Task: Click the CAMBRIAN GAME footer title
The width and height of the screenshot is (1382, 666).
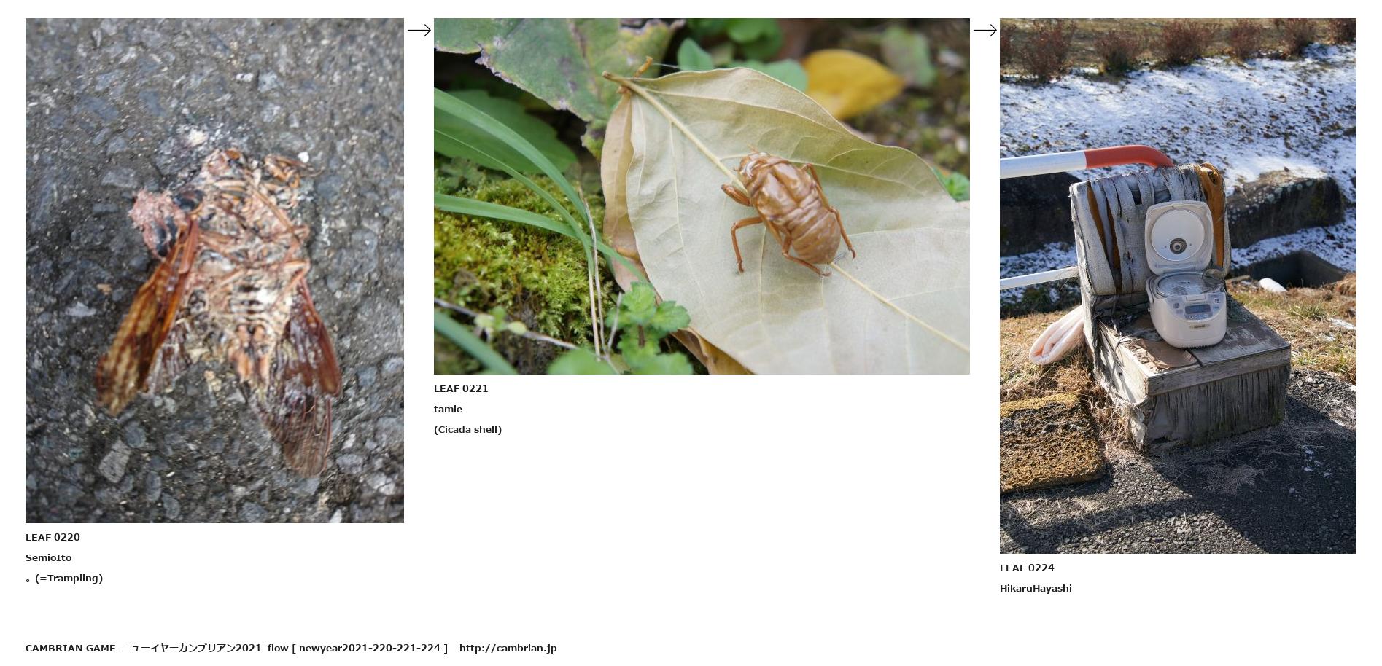Action: pos(71,648)
